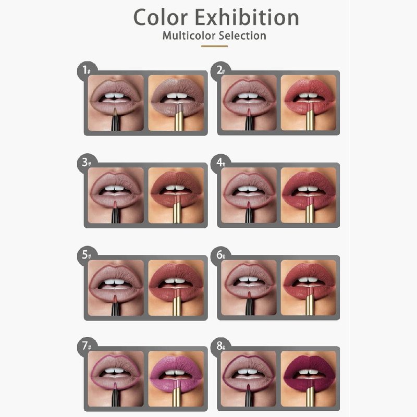Image resolution: width=417 pixels, height=417 pixels.
Task: Click the 2# number badge
Action: (x=220, y=70)
